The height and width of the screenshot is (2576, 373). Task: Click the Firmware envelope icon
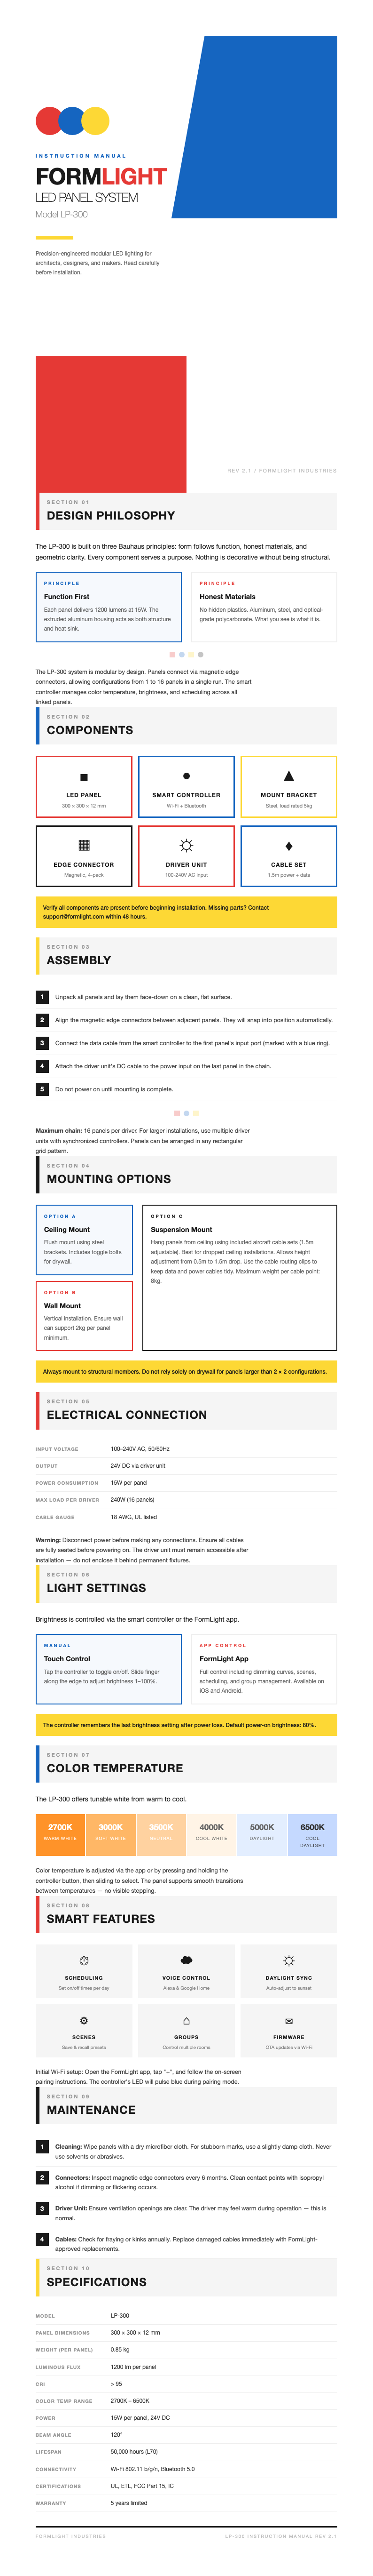pyautogui.click(x=288, y=2020)
